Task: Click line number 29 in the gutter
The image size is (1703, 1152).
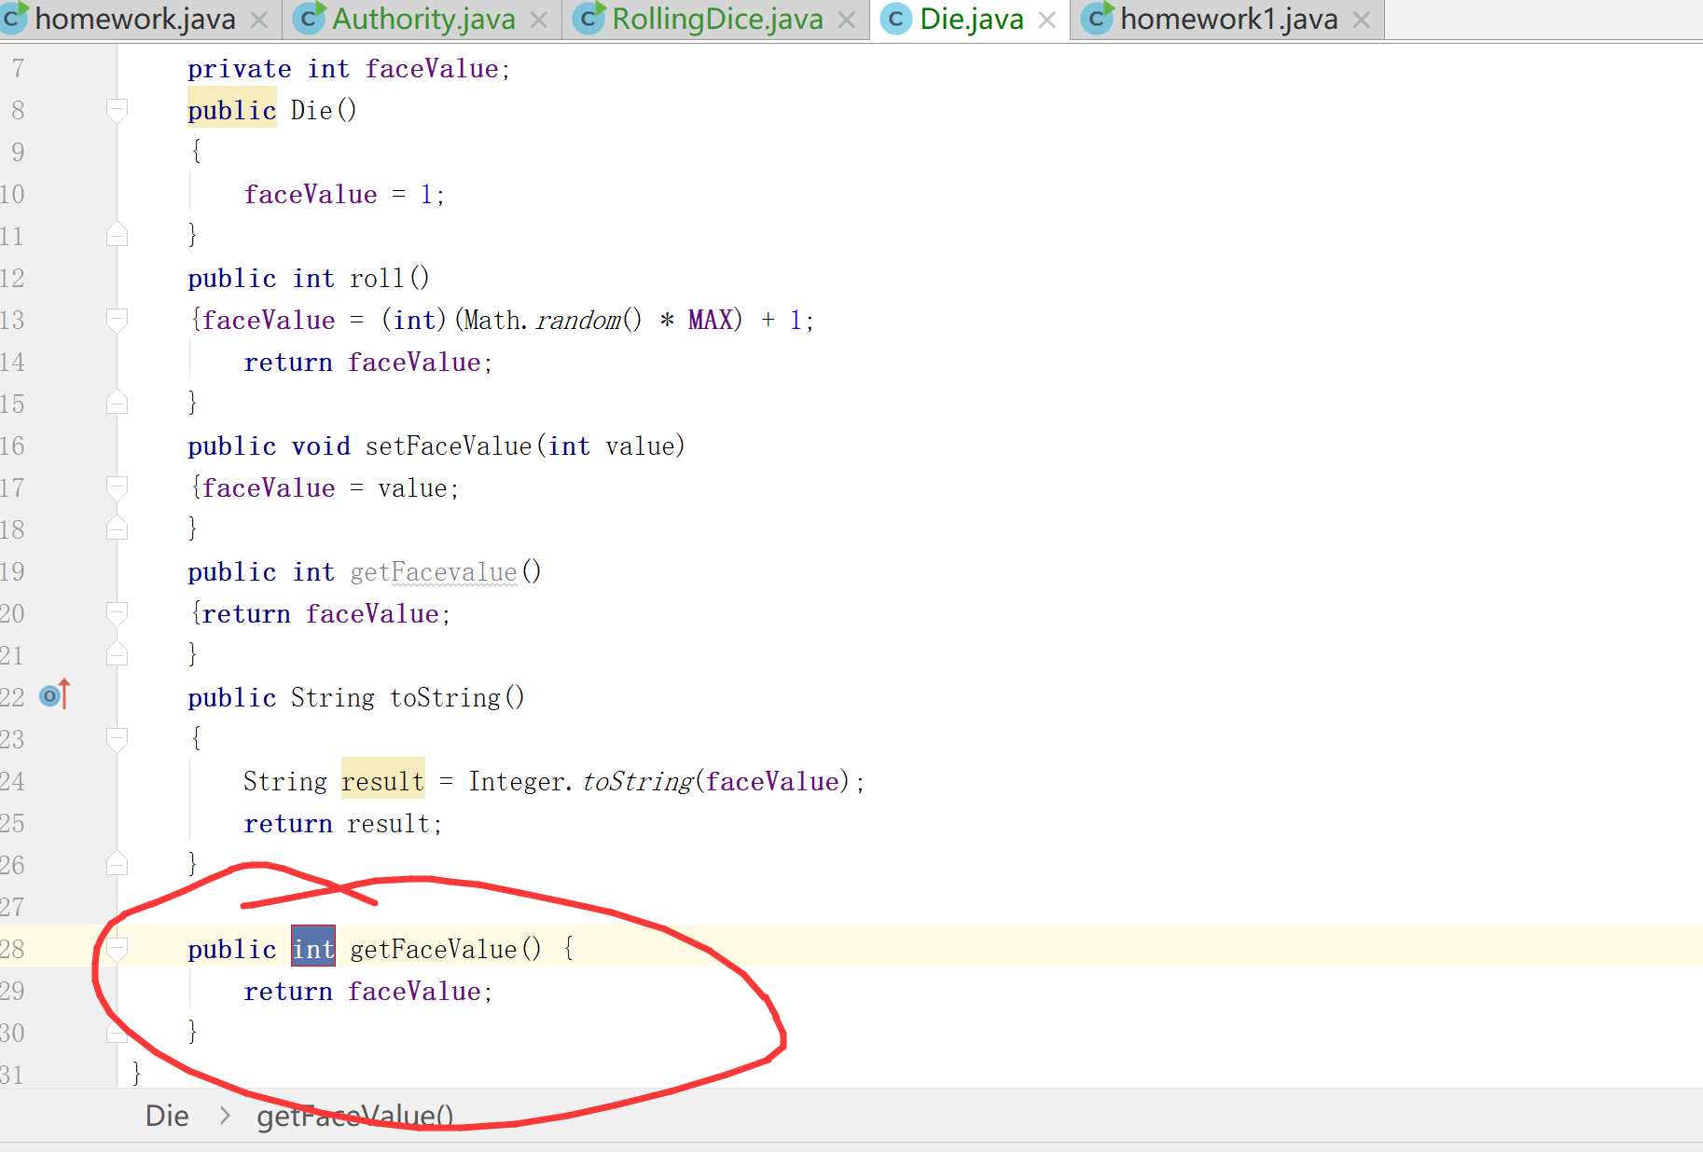Action: (12, 991)
